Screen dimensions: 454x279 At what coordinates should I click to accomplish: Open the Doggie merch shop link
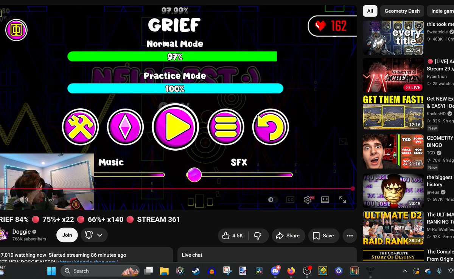point(89,262)
